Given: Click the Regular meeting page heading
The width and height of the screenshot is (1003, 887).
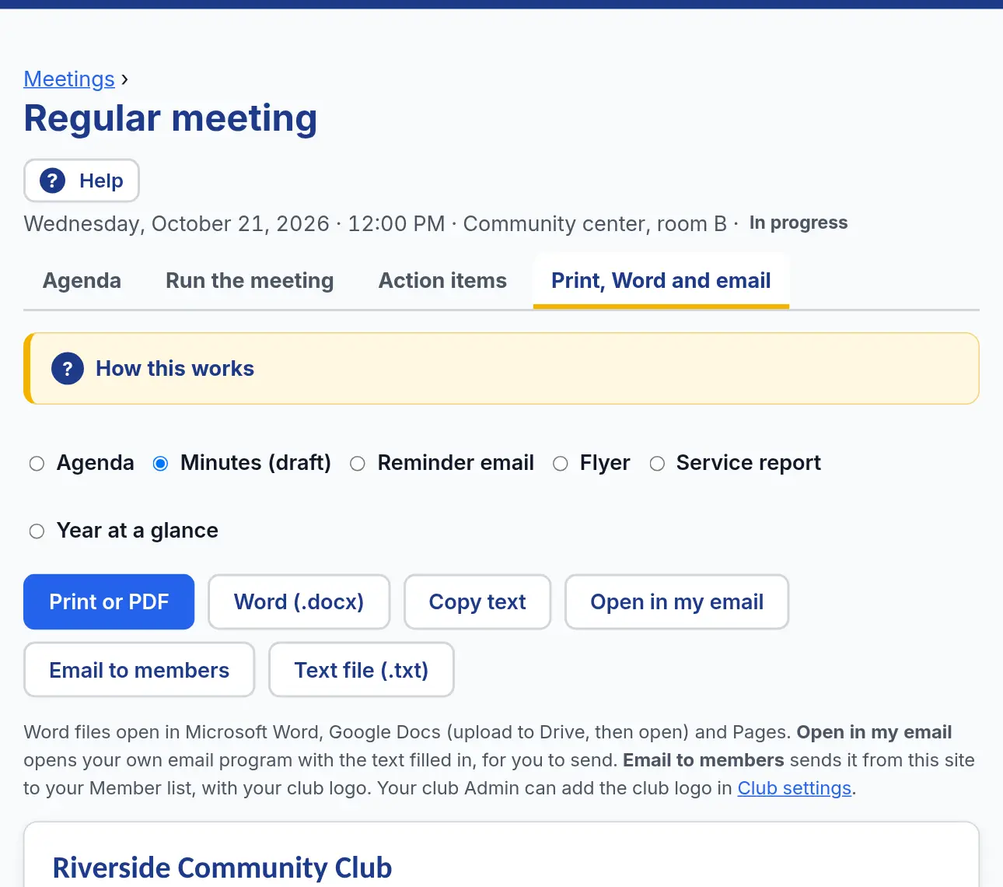Looking at the screenshot, I should [x=170, y=118].
